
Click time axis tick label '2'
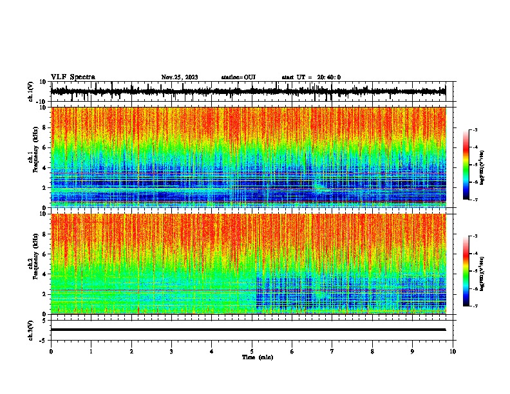(x=131, y=352)
